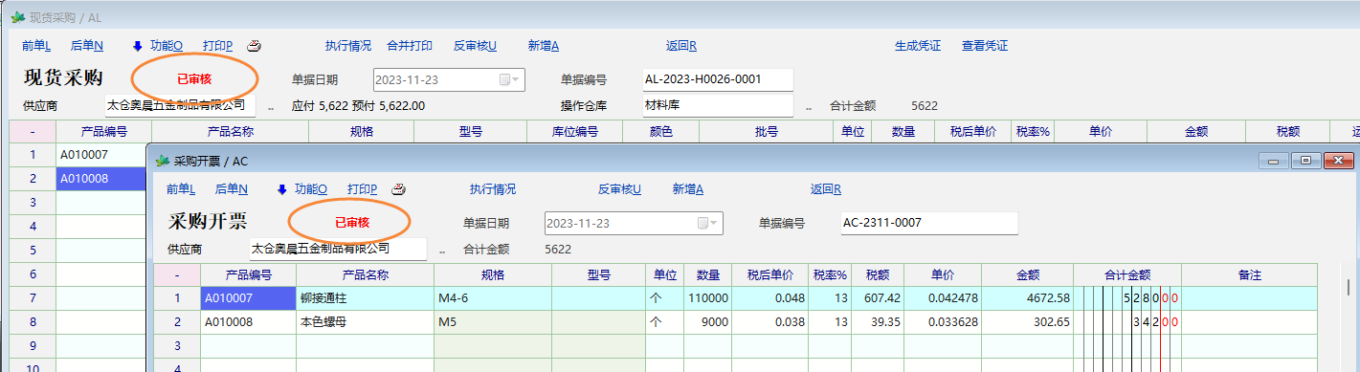Click the 生成凭证 button

(918, 46)
